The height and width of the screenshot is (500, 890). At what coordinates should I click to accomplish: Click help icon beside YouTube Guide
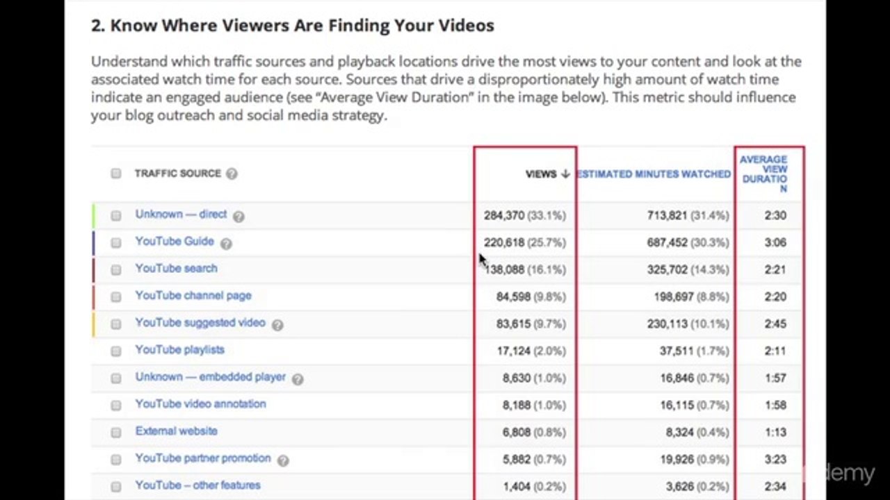tap(226, 243)
